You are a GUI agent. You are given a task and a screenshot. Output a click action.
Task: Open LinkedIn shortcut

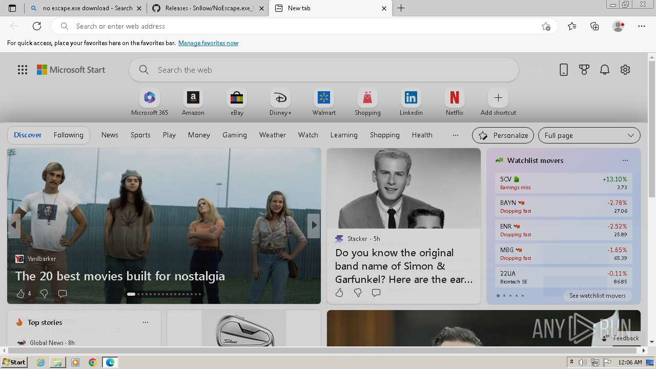[x=411, y=102]
